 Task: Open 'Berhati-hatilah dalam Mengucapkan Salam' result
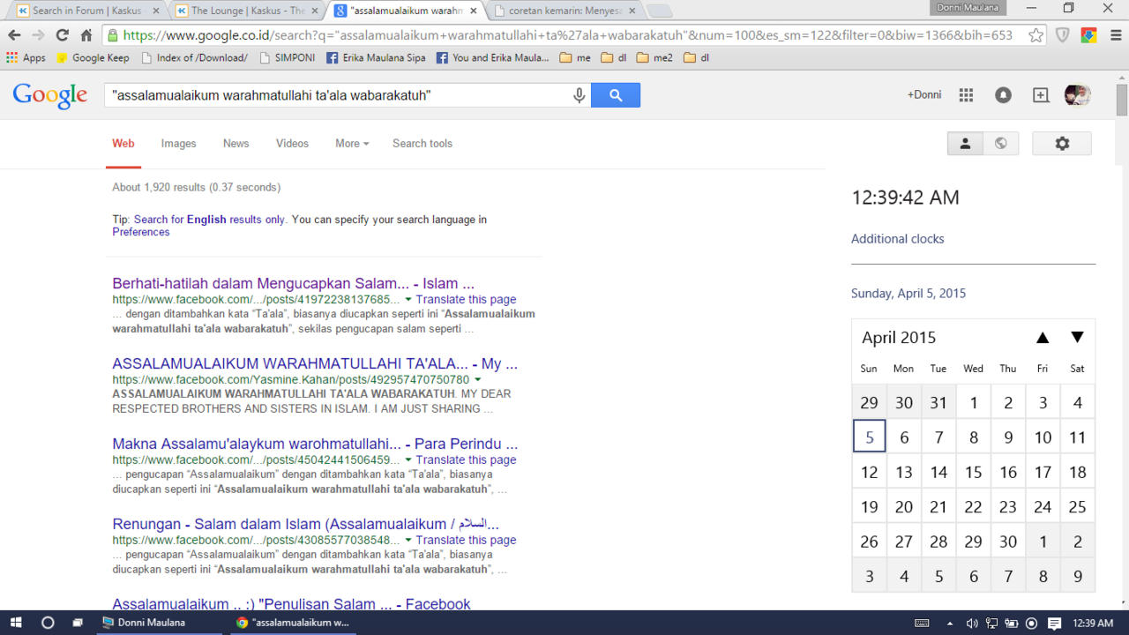coord(293,284)
